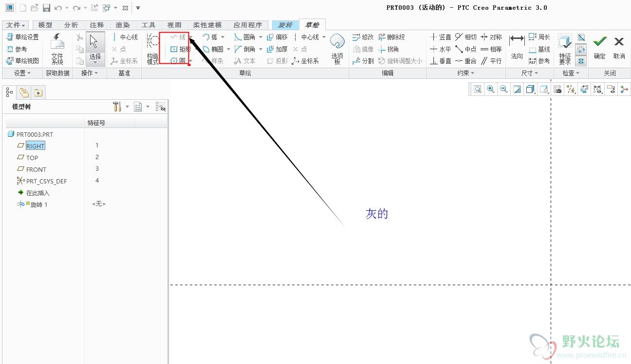Toggle the highlight open ends check

581,49
